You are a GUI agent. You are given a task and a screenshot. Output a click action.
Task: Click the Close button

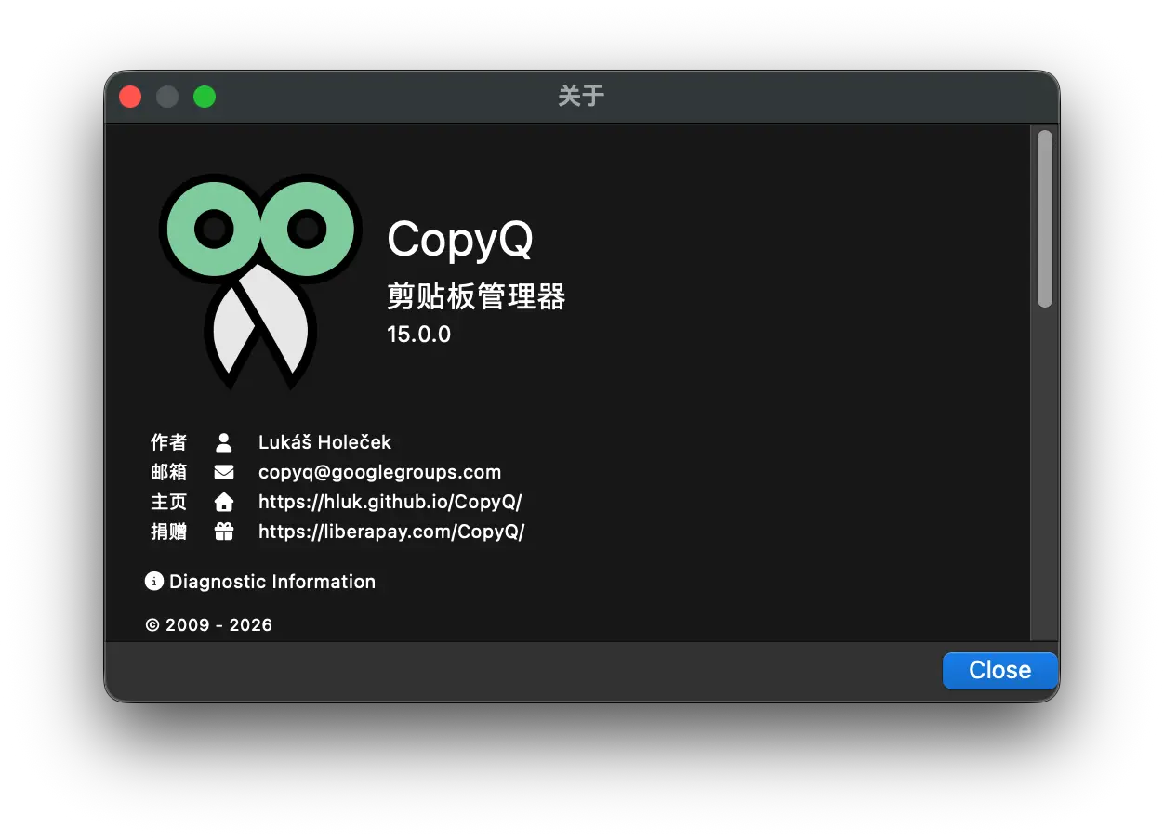pos(999,670)
